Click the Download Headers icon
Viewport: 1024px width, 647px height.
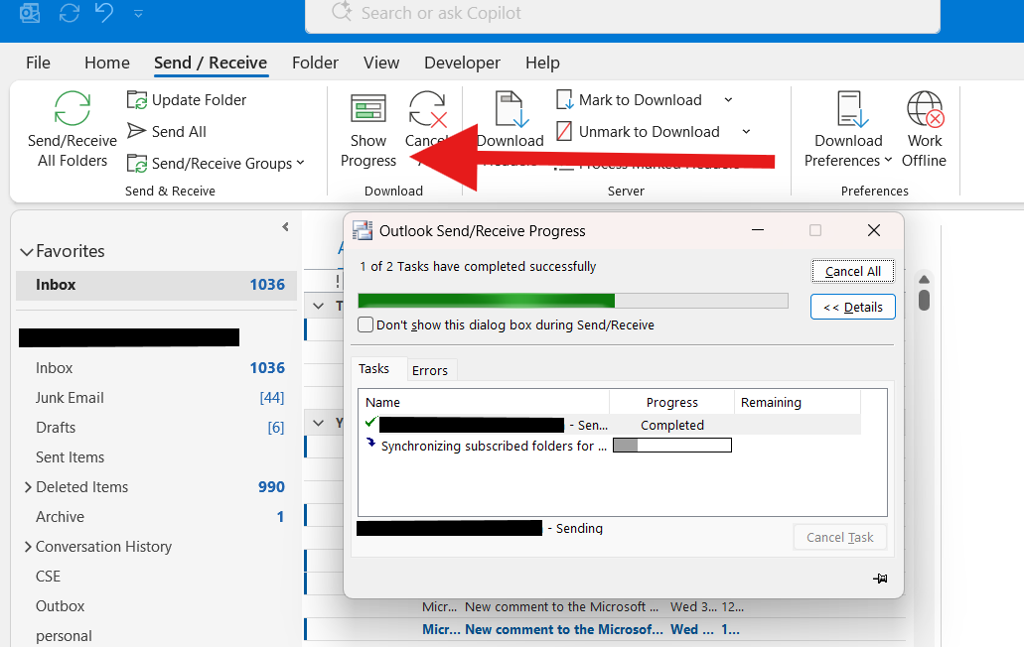(x=511, y=108)
